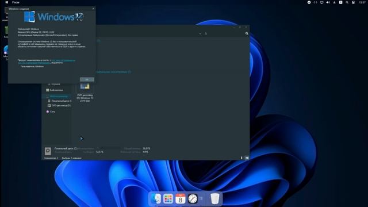This screenshot has height=207, width=368.
Task: Open Launchpad from the dock
Action: point(168,199)
